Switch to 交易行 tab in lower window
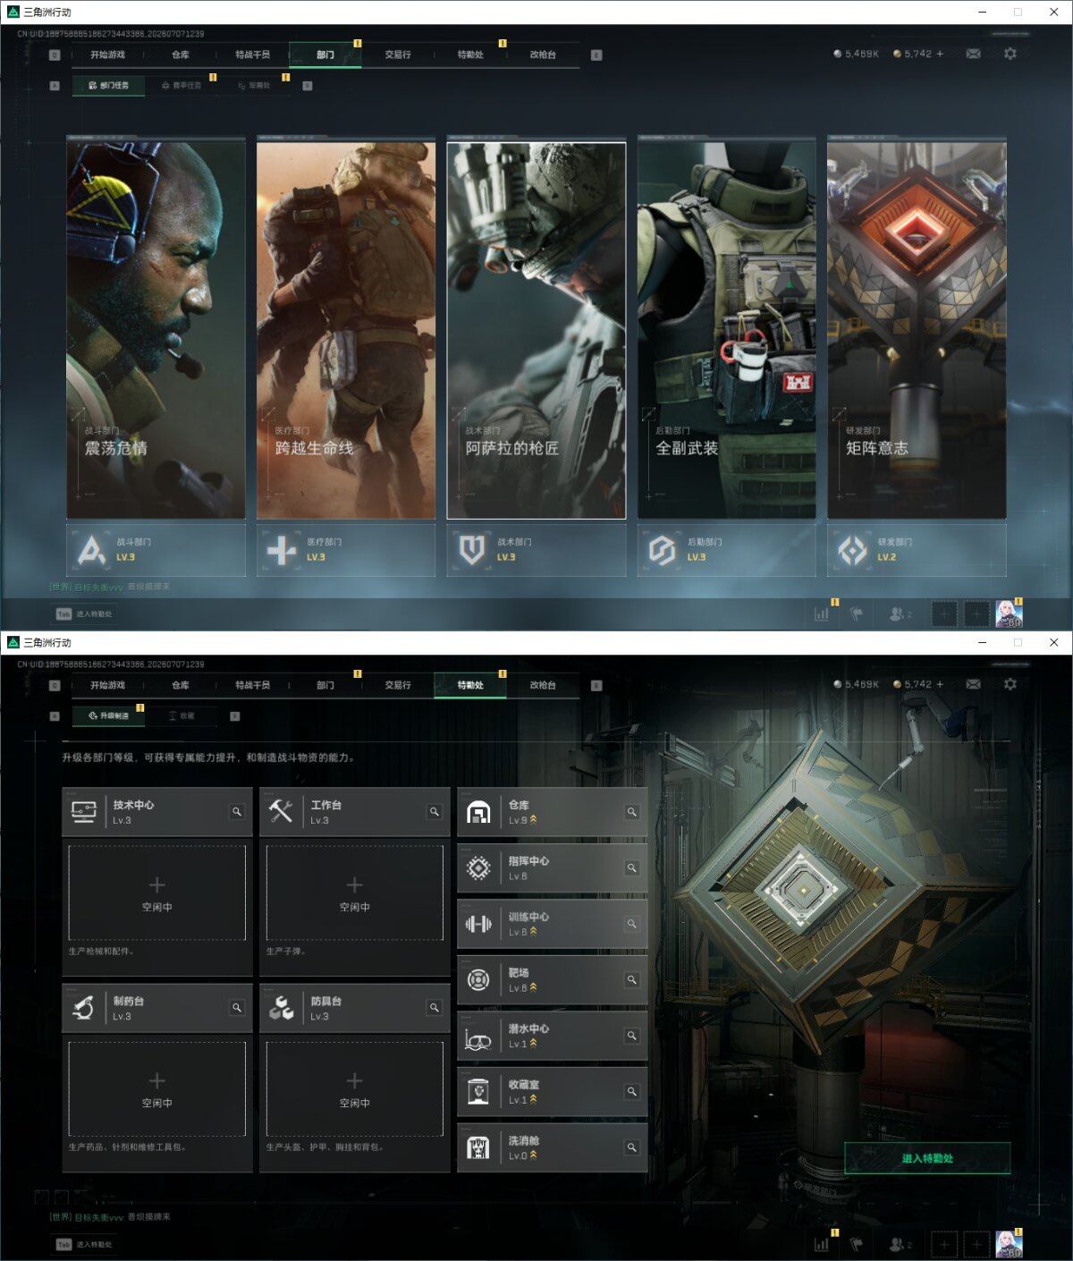Image resolution: width=1073 pixels, height=1261 pixels. pos(398,685)
